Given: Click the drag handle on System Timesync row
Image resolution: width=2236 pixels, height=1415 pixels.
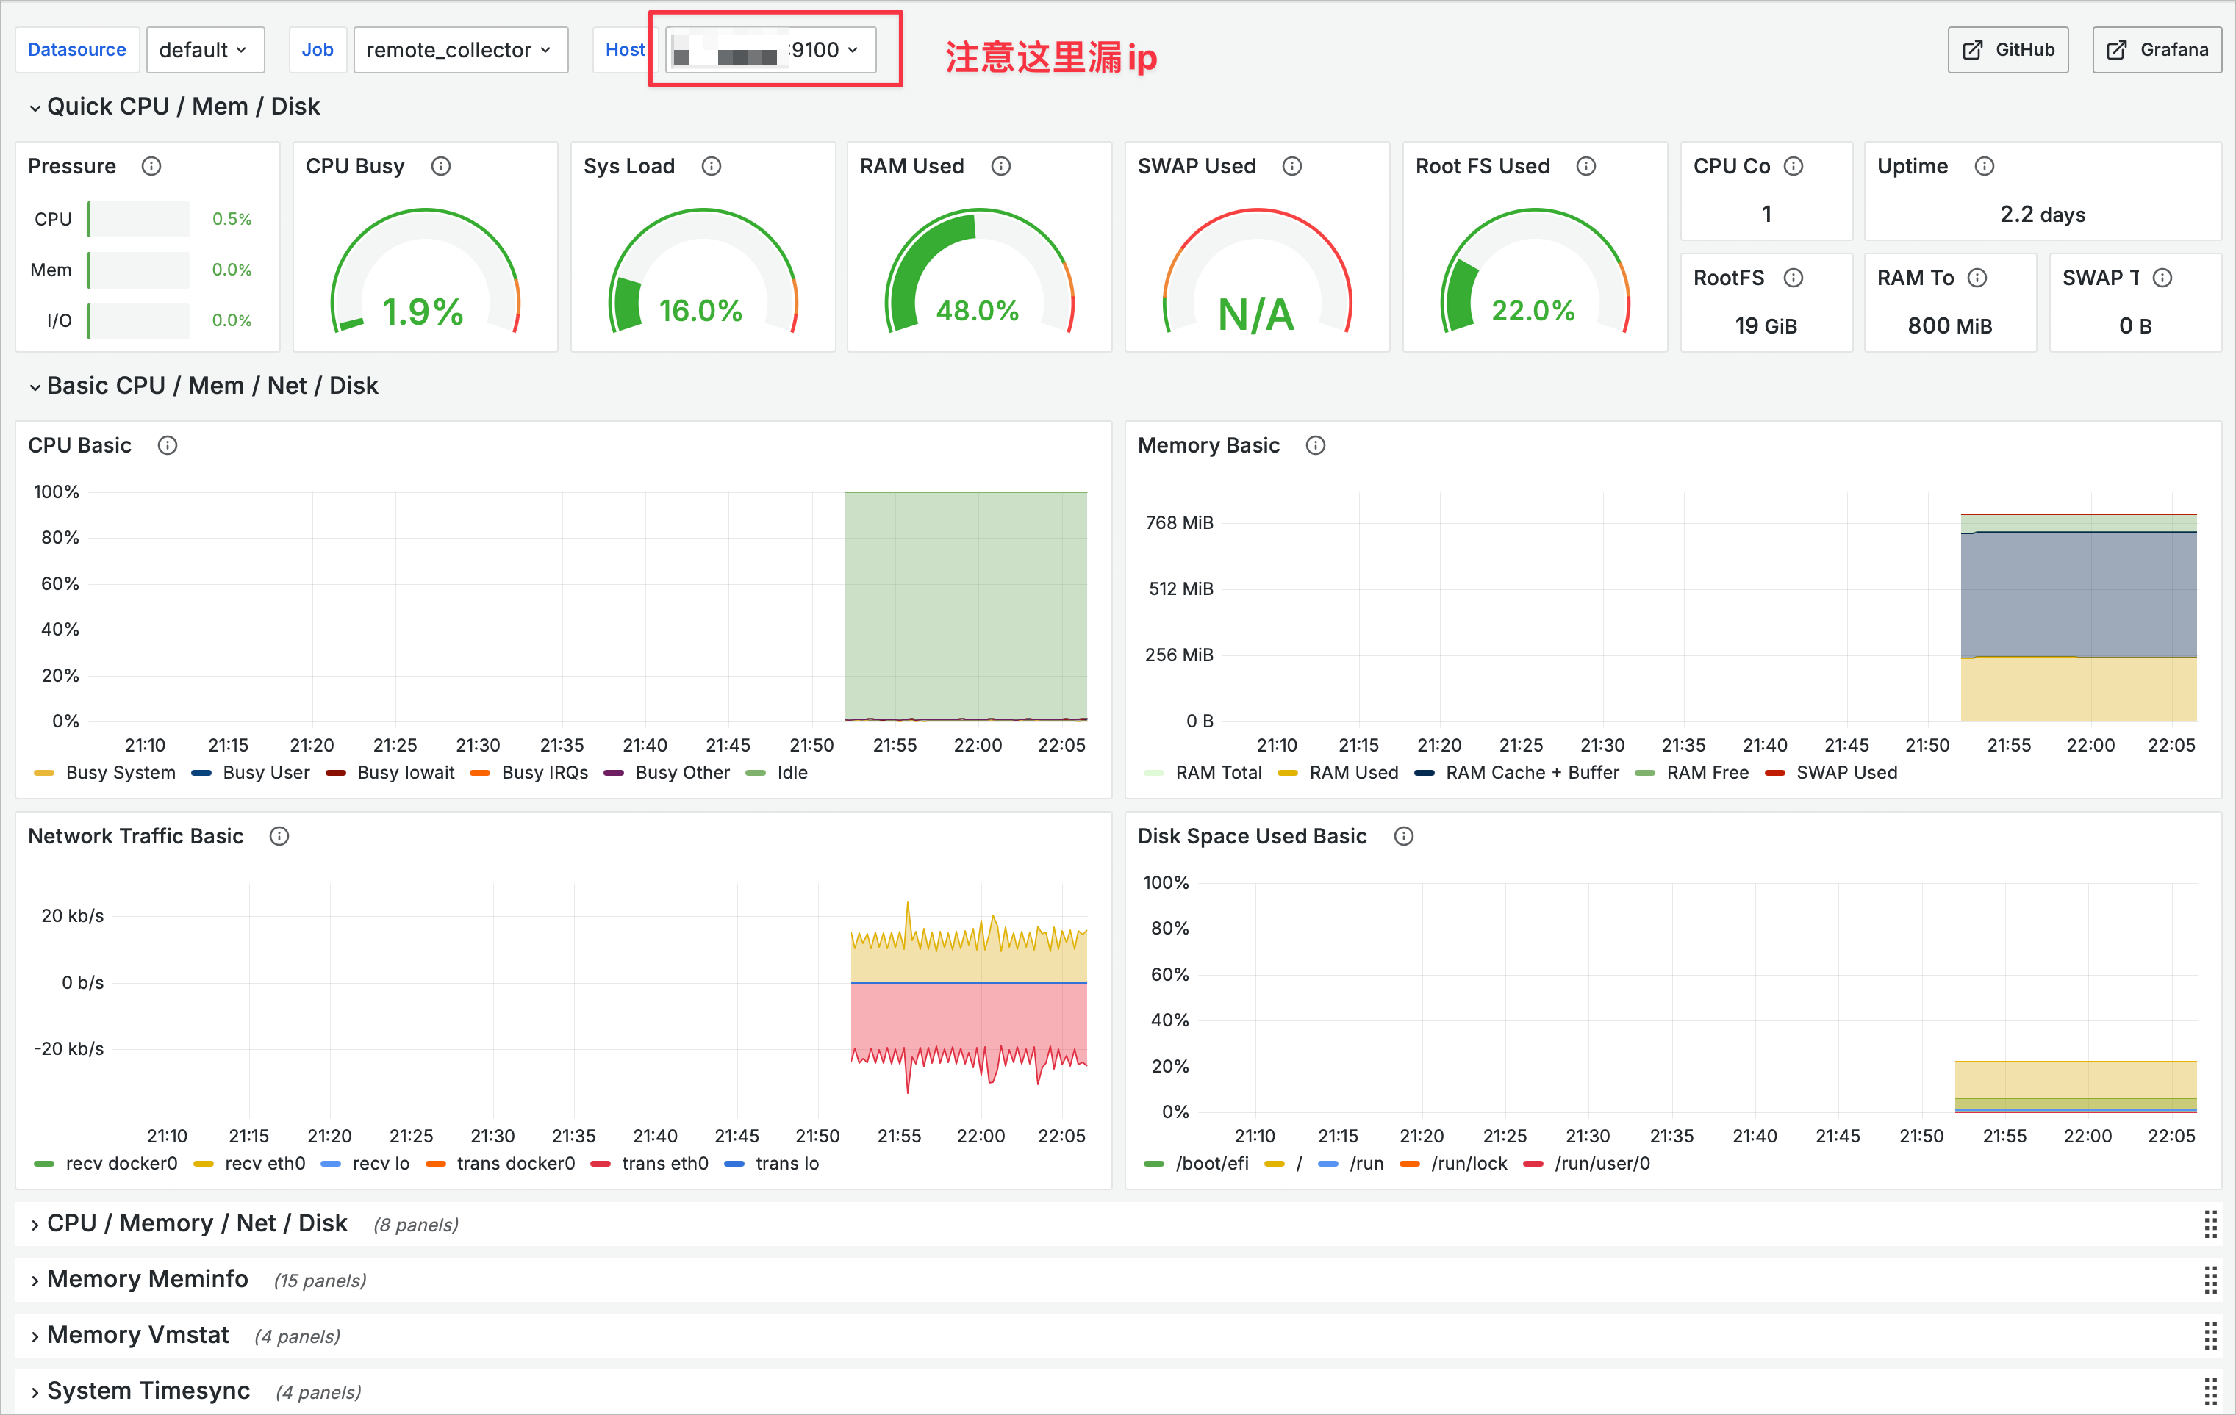Looking at the screenshot, I should click(2210, 1391).
